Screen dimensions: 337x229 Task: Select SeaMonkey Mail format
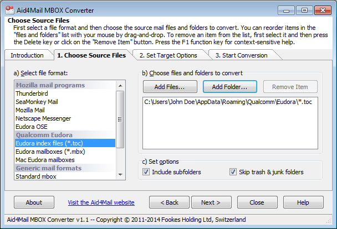point(38,102)
